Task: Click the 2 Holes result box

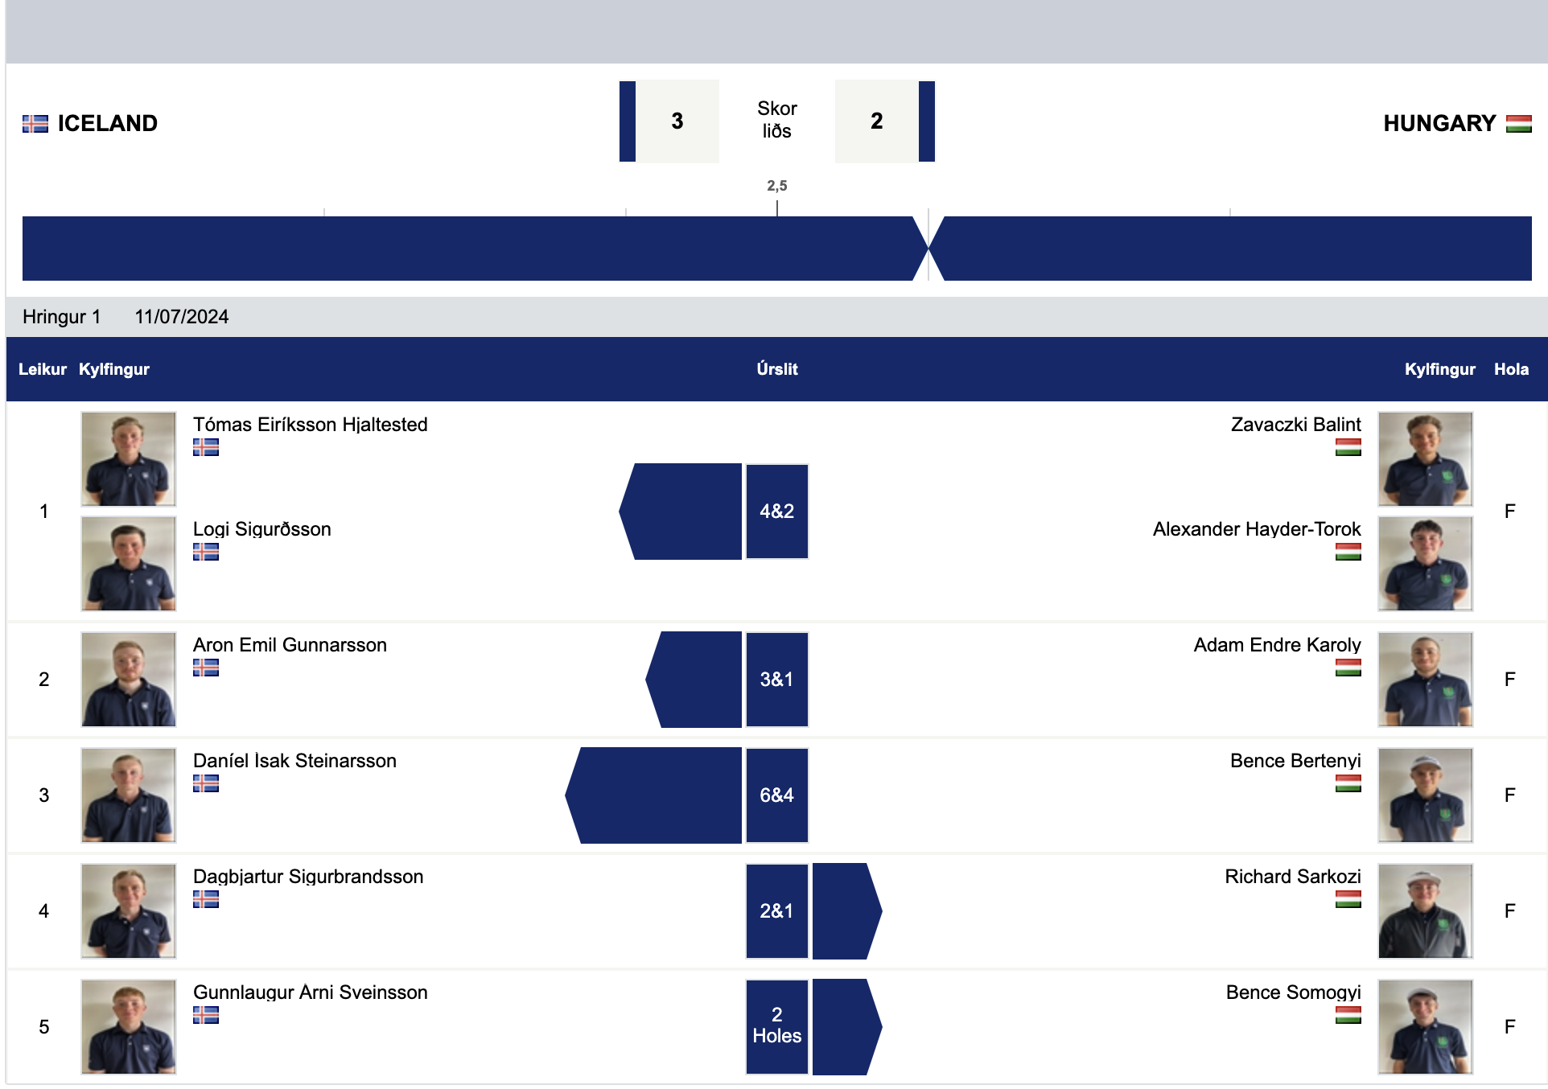Action: pyautogui.click(x=776, y=1026)
